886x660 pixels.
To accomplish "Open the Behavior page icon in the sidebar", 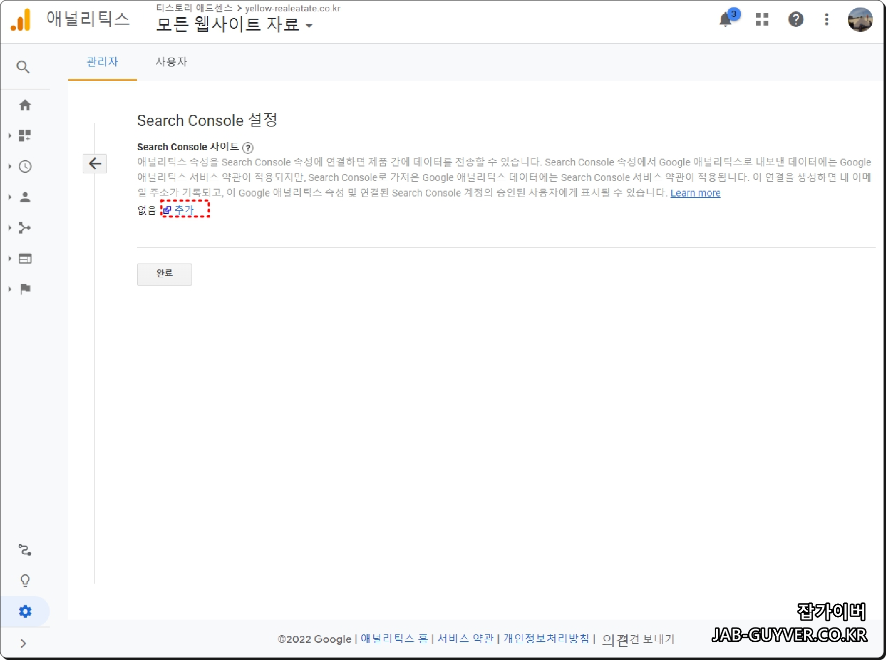I will 25,258.
